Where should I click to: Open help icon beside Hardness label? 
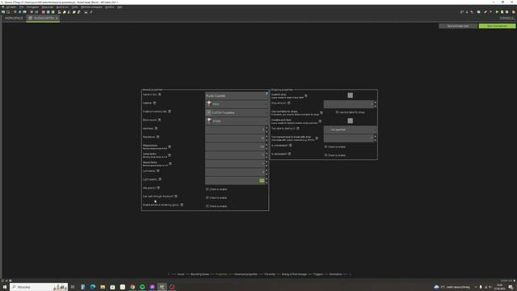(156, 129)
